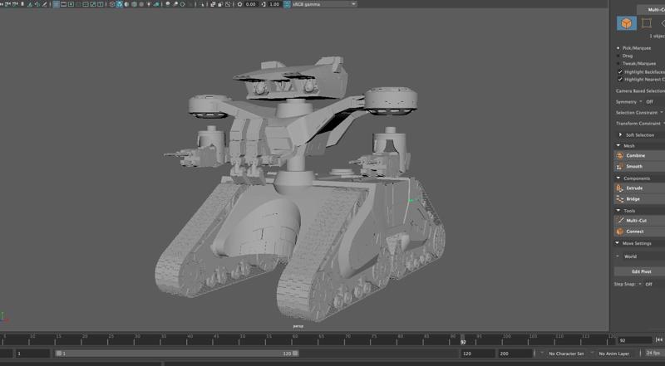665x366 pixels.
Task: Enable smooth shade all display
Action: tap(119, 4)
